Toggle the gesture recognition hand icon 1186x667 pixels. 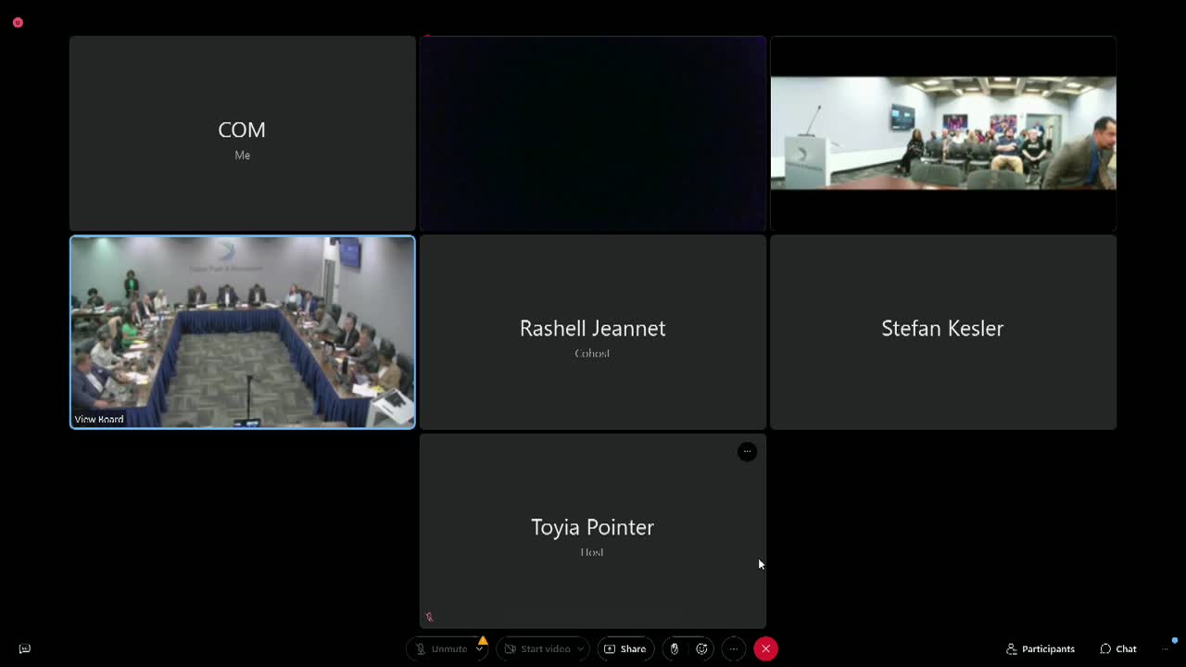click(x=675, y=648)
